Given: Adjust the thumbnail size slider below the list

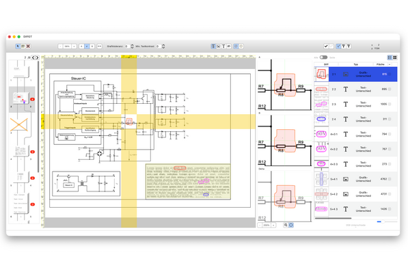Looking at the screenshot, I should coord(387,221).
